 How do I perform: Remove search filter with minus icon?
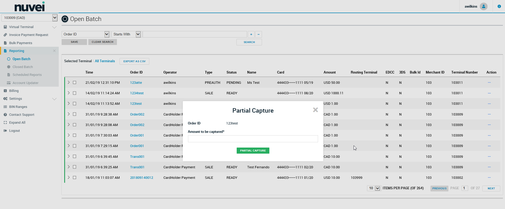(x=259, y=34)
